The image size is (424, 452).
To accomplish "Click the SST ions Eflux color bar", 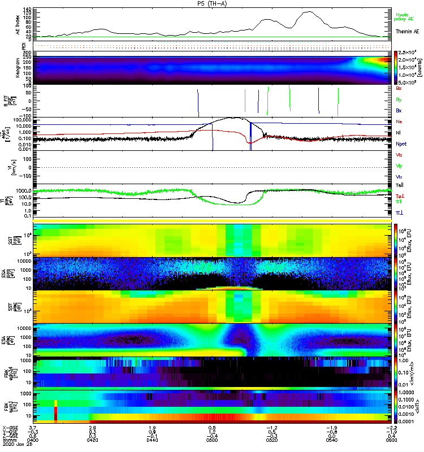I will (x=395, y=240).
